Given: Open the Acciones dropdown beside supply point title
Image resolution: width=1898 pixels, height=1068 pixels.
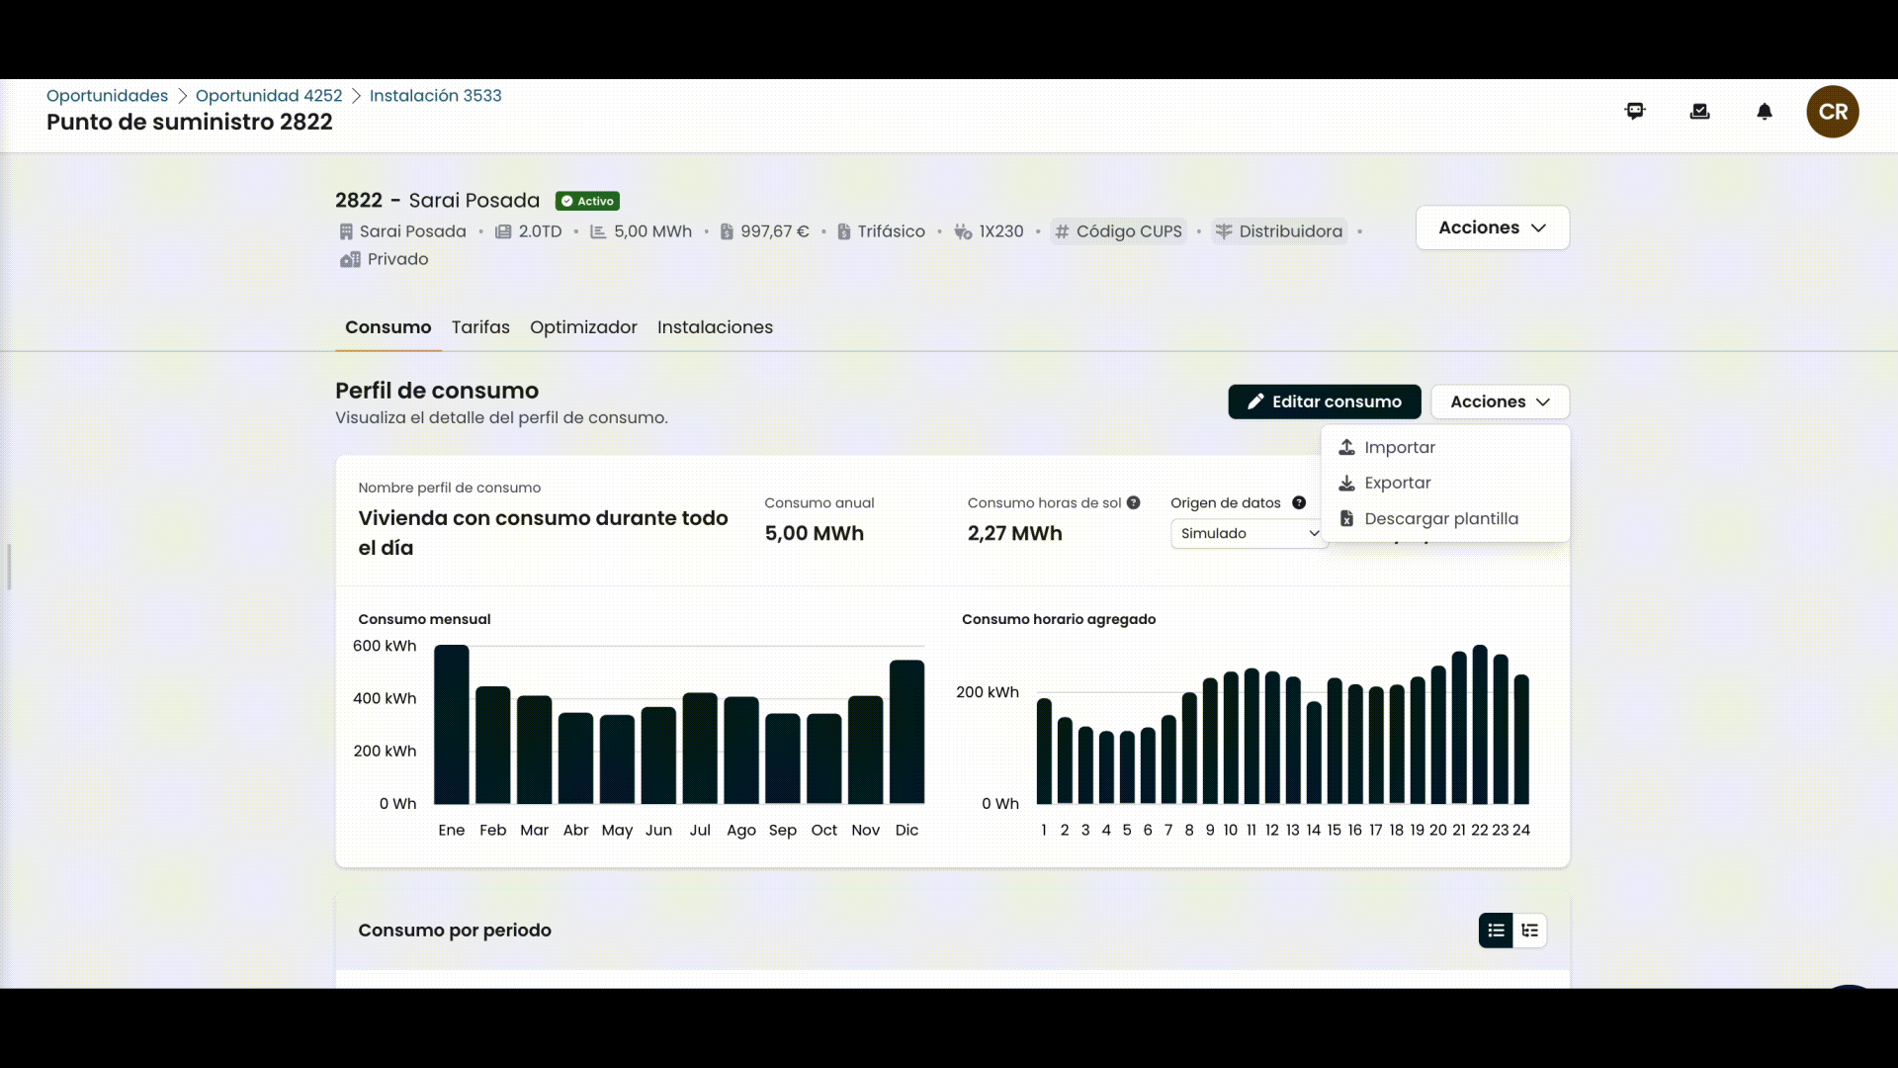Looking at the screenshot, I should [1493, 227].
